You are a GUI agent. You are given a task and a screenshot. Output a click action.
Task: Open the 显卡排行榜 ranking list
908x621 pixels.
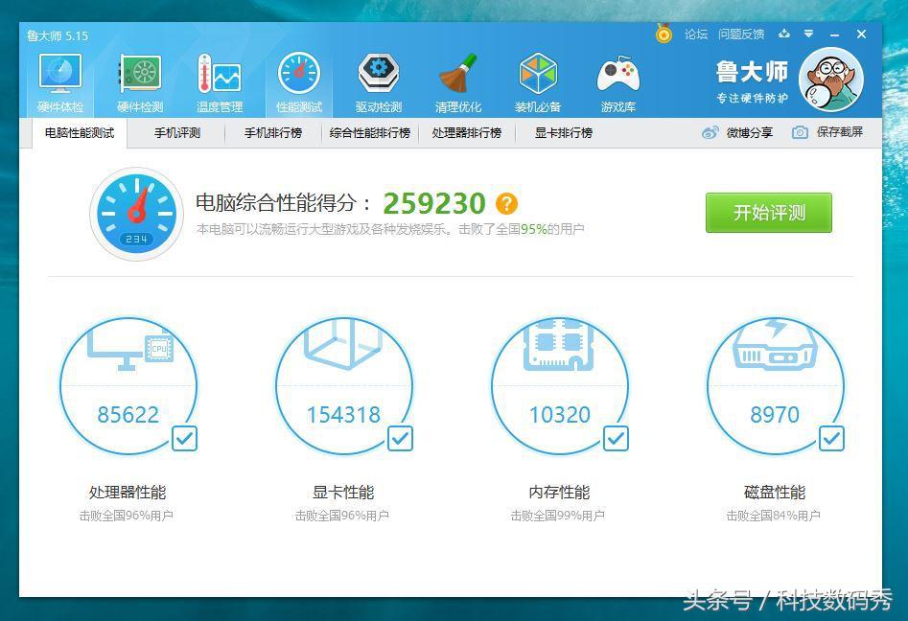562,133
